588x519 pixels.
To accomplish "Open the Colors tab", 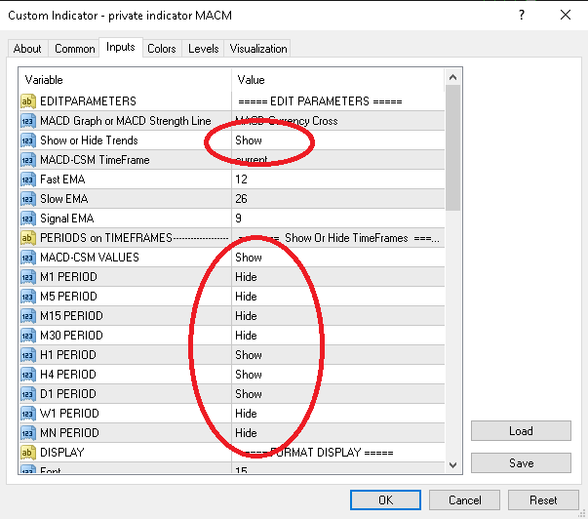I will 162,49.
